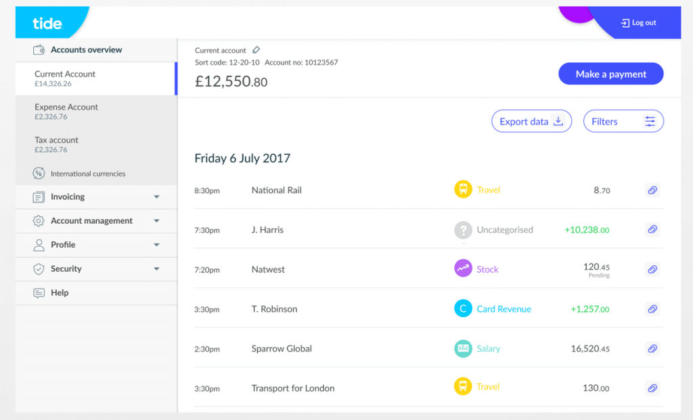The width and height of the screenshot is (693, 420).
Task: Click the Travel bus icon on National Rail row
Action: (x=463, y=190)
